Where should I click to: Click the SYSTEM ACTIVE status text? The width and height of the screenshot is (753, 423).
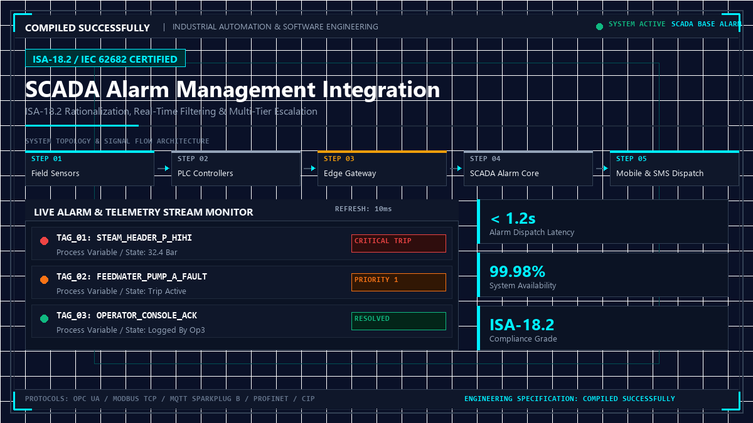pyautogui.click(x=637, y=24)
